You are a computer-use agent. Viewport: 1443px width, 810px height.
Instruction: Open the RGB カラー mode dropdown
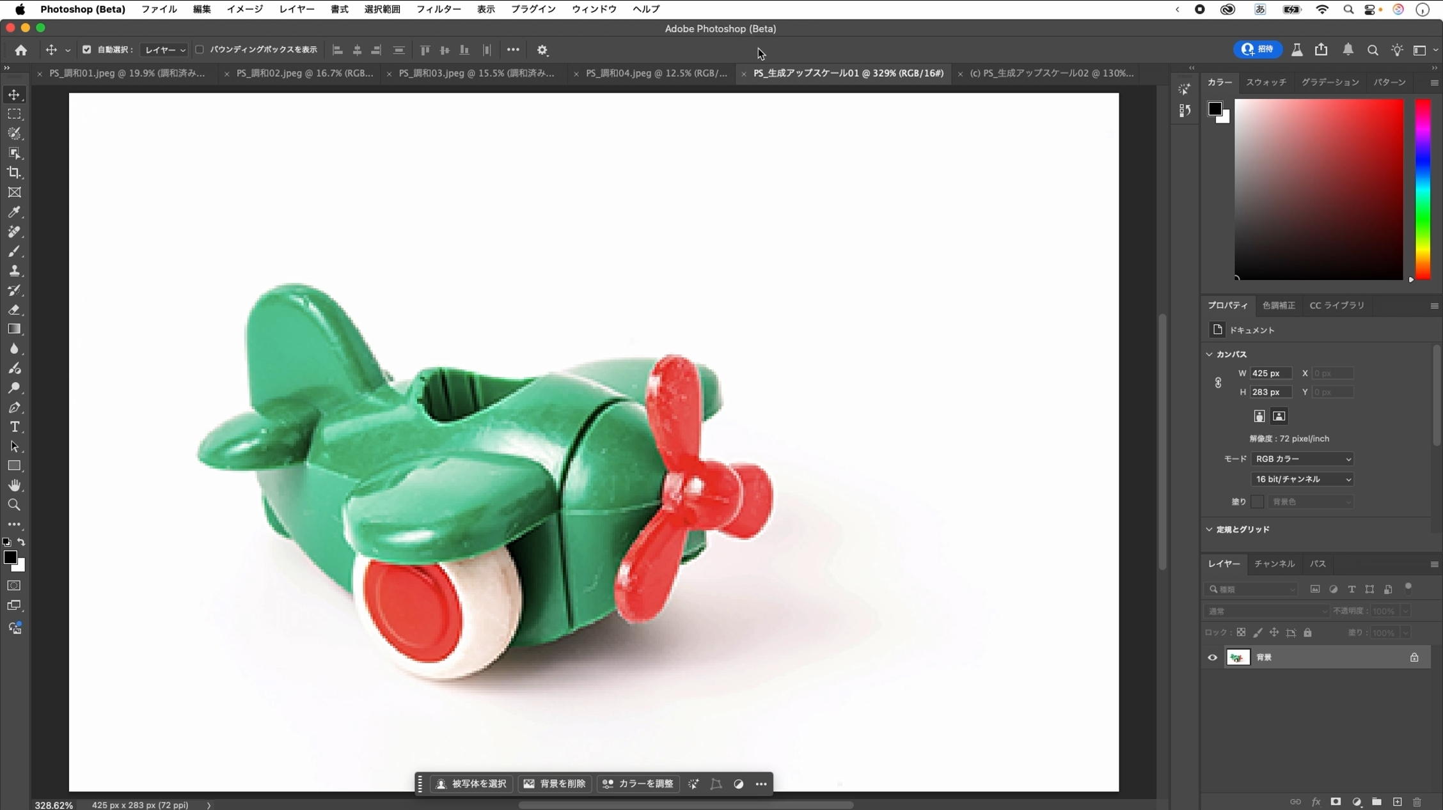(x=1302, y=458)
